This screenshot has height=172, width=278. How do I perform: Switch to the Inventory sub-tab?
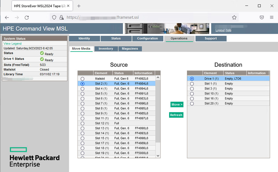[x=106, y=49]
